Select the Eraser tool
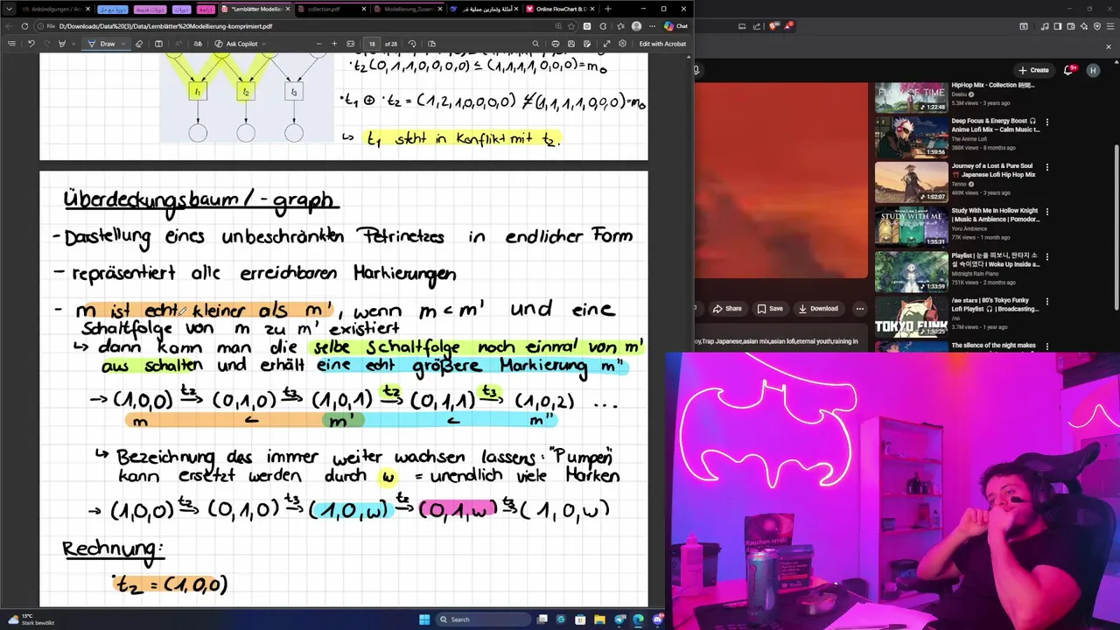 (139, 44)
